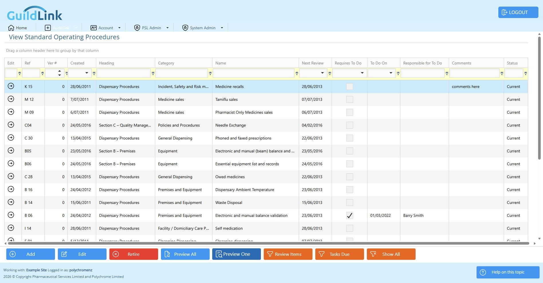Click the vertical page scrollbar
This screenshot has width=543, height=283.
[x=539, y=97]
